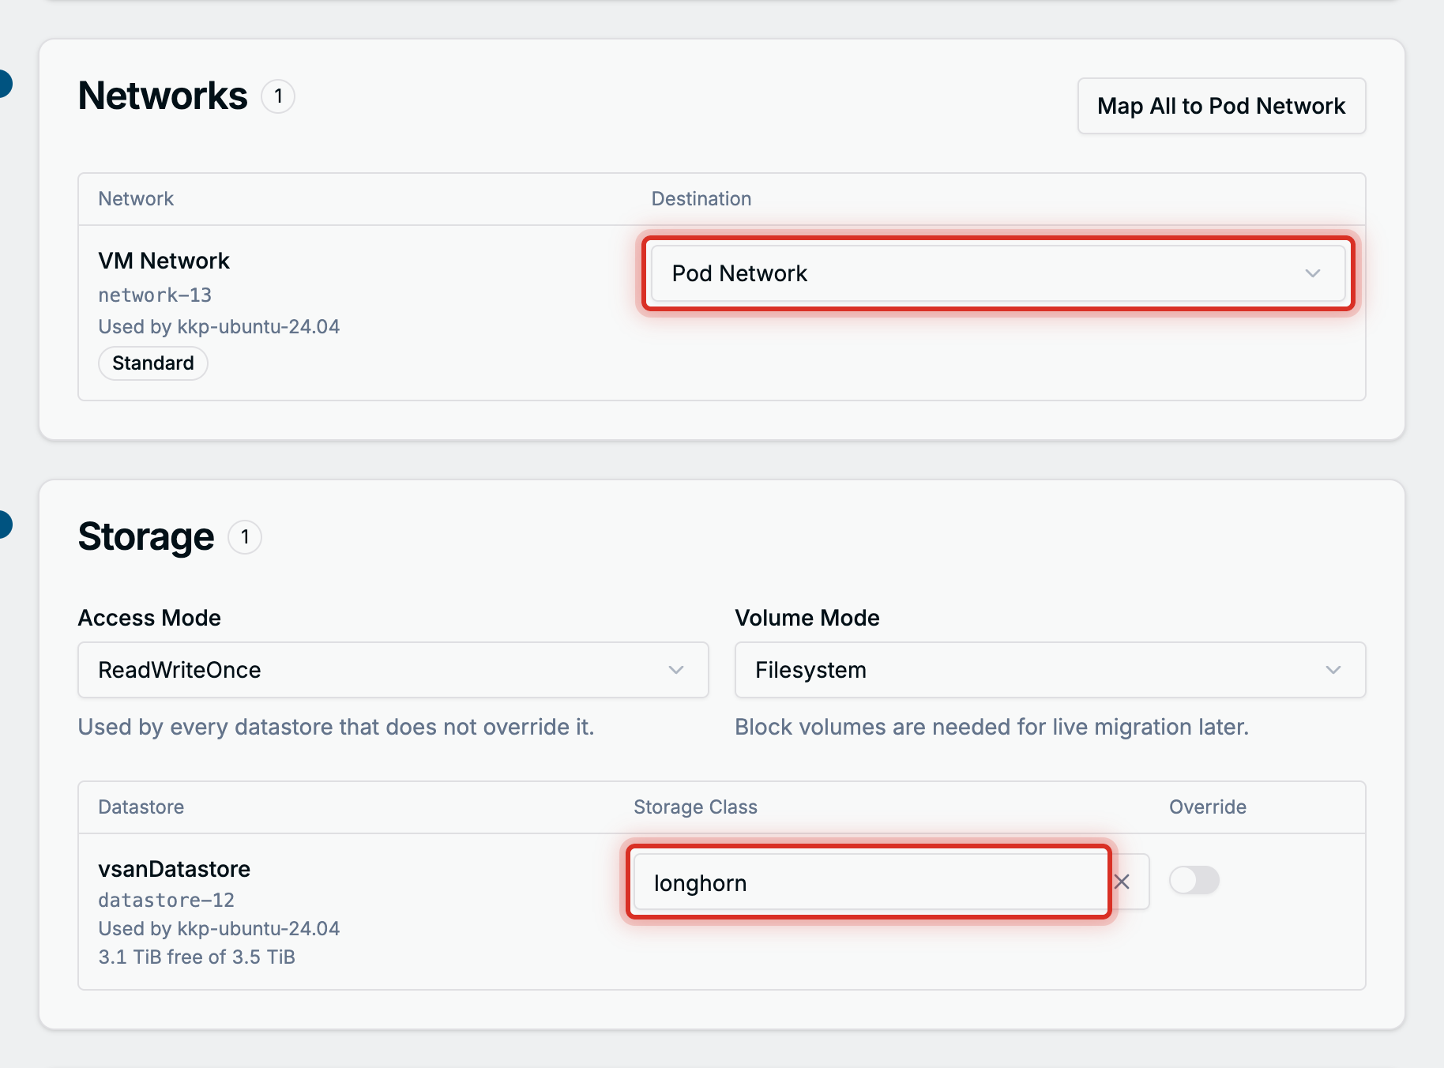Open the ReadWriteOnce access mode dropdown

[x=393, y=670]
